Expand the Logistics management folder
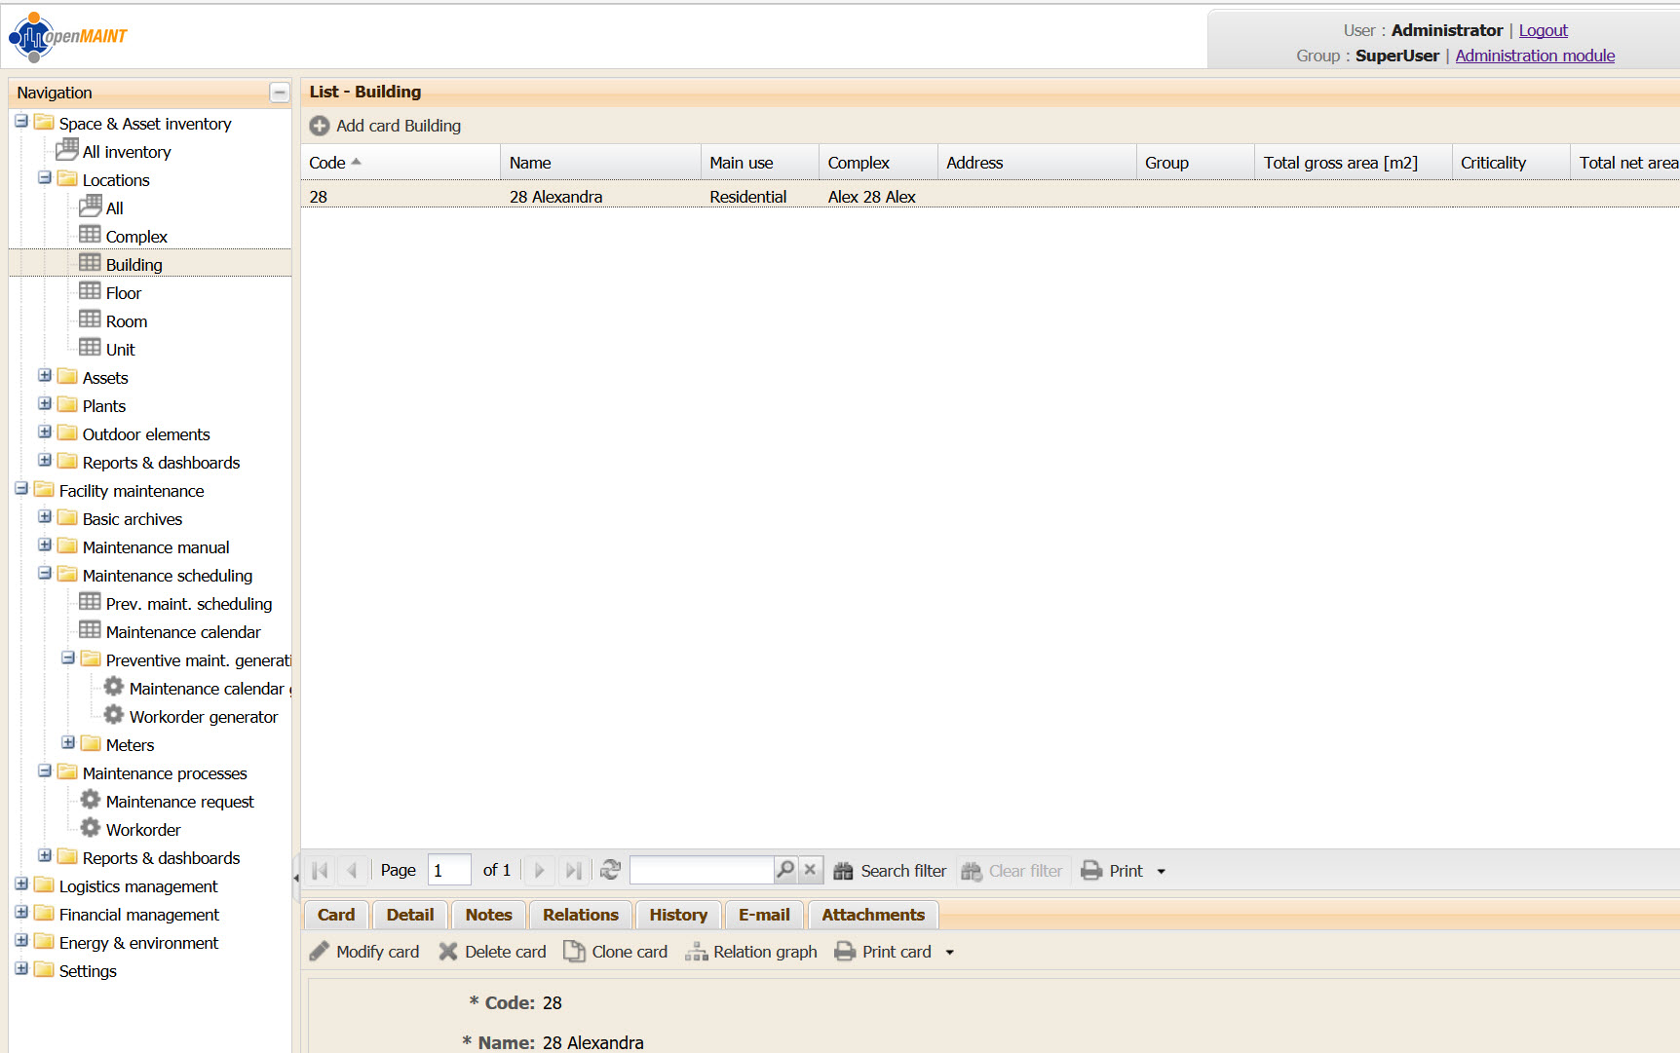Screen dimensions: 1680x1053 pos(21,884)
